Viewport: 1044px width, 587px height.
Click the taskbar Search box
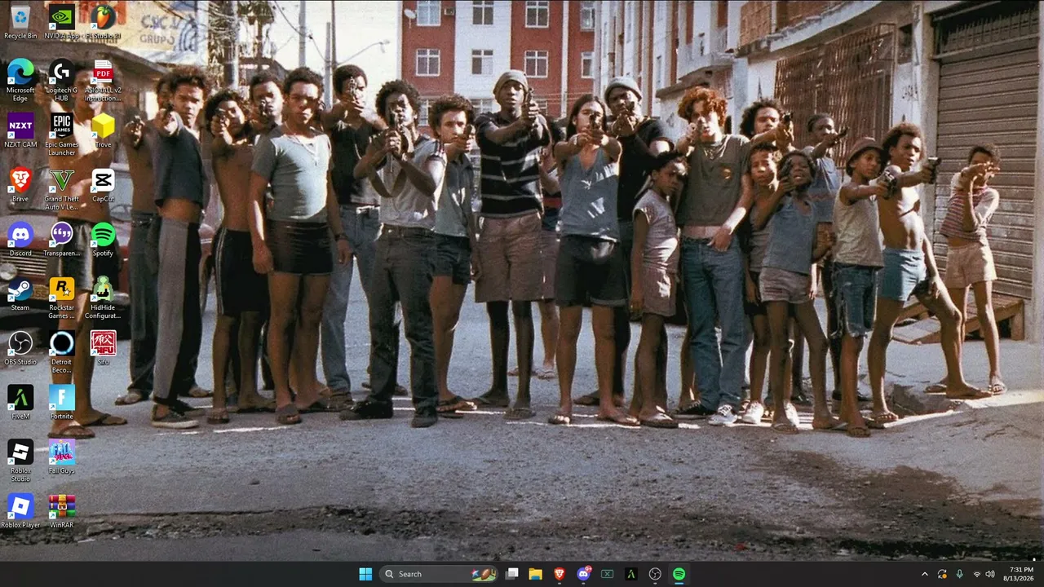[440, 574]
